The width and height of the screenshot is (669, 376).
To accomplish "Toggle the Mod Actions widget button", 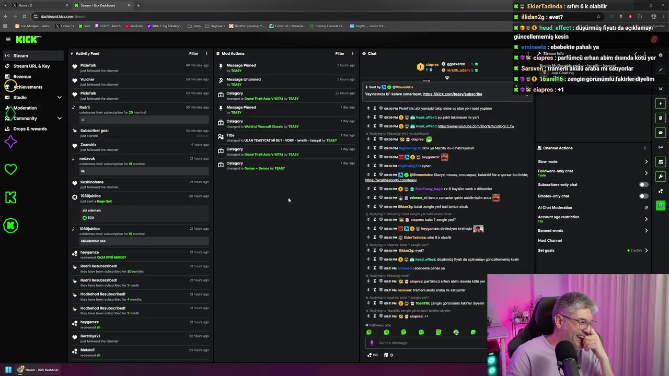I will (x=661, y=118).
